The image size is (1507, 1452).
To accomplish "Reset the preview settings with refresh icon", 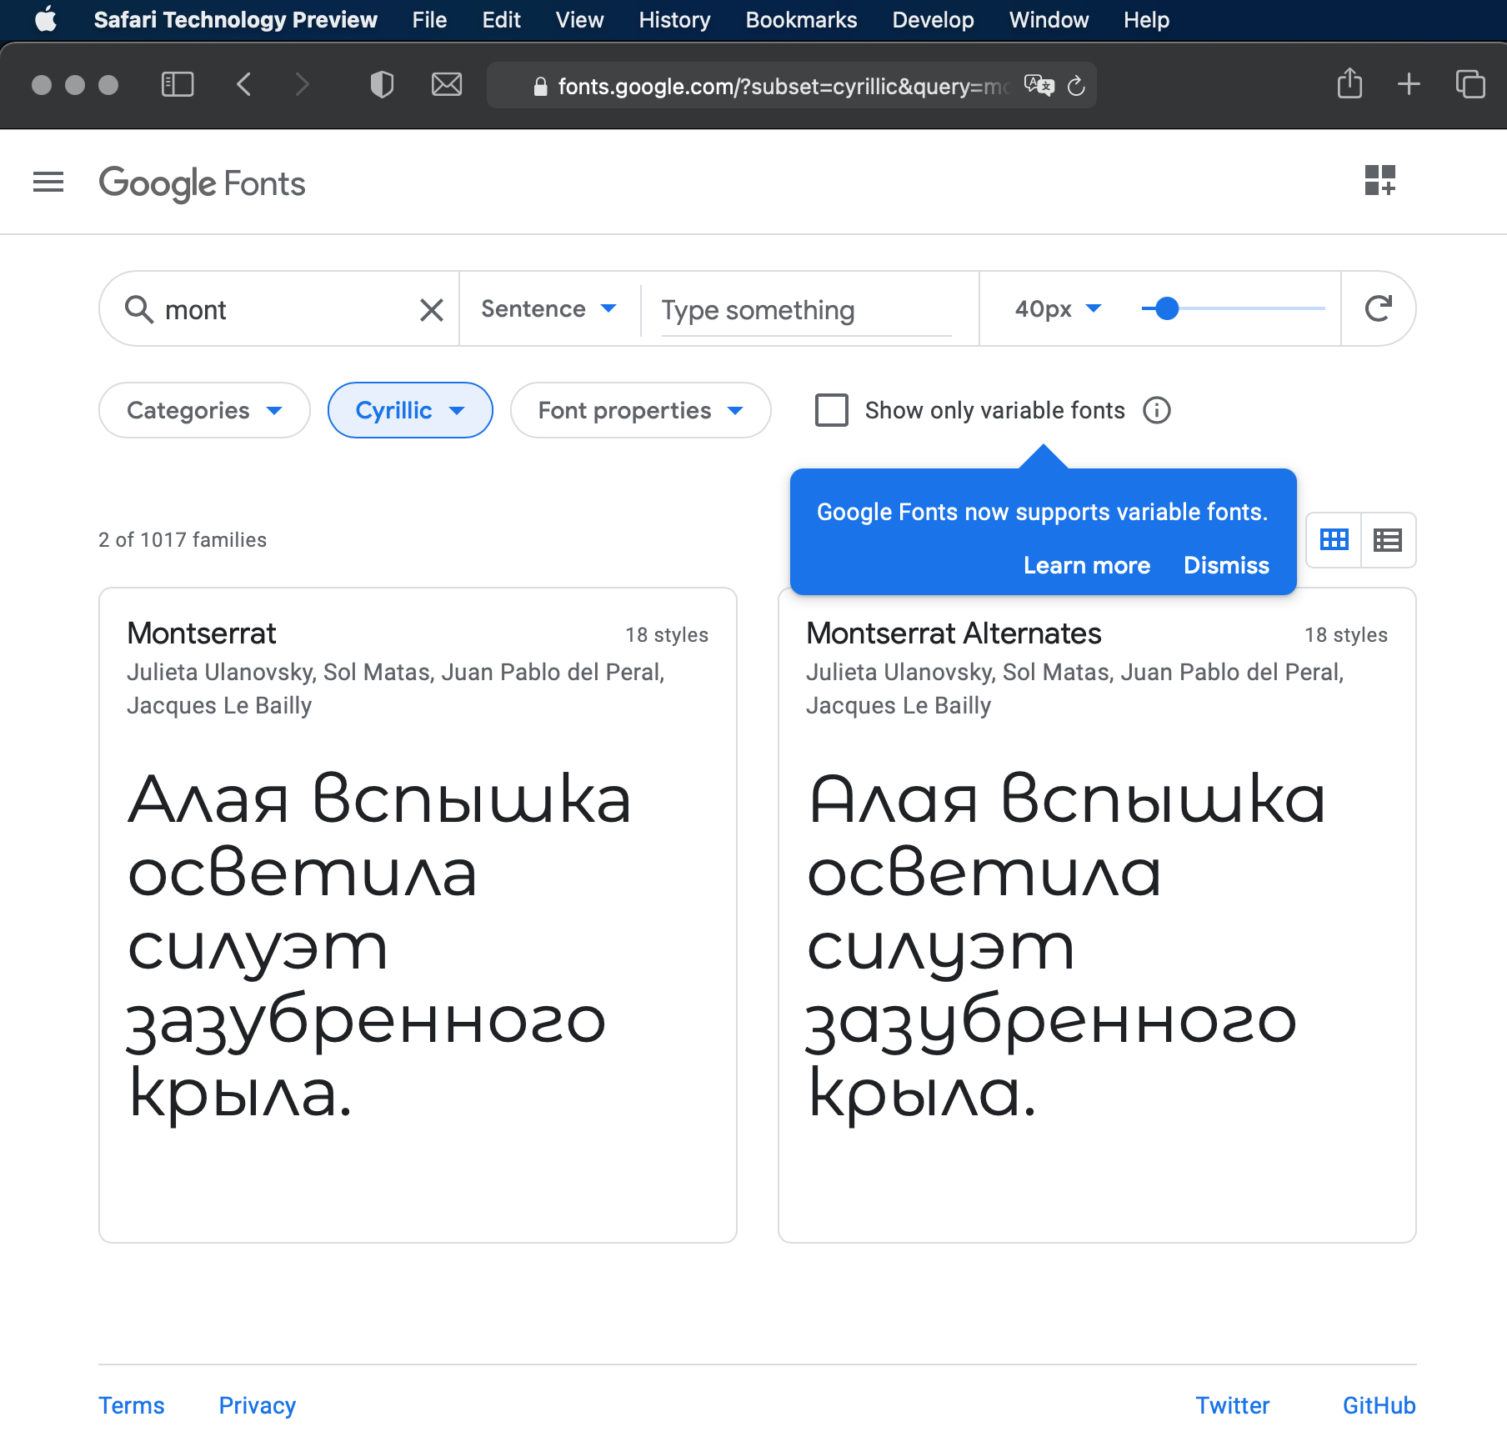I will tap(1379, 308).
